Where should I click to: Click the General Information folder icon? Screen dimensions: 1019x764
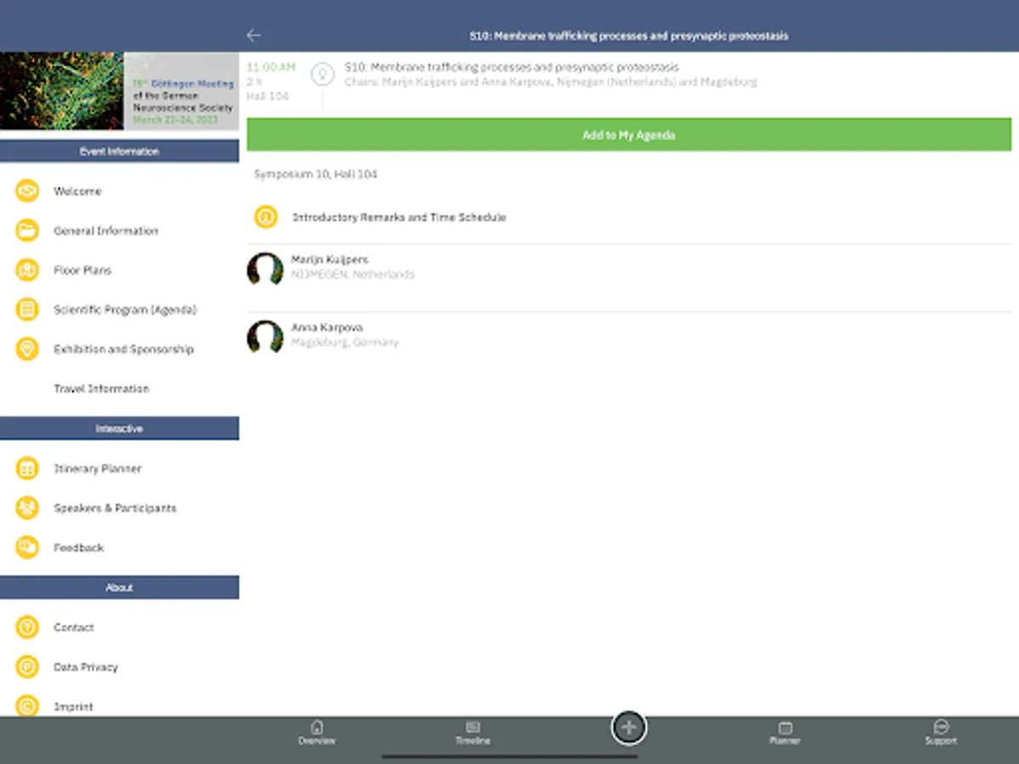pyautogui.click(x=27, y=230)
